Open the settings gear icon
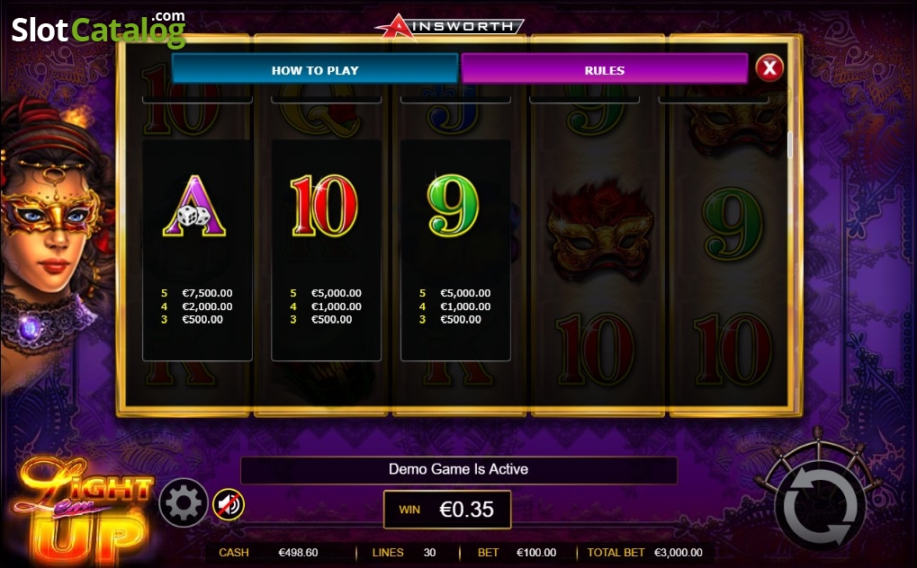The width and height of the screenshot is (917, 568). 183,502
